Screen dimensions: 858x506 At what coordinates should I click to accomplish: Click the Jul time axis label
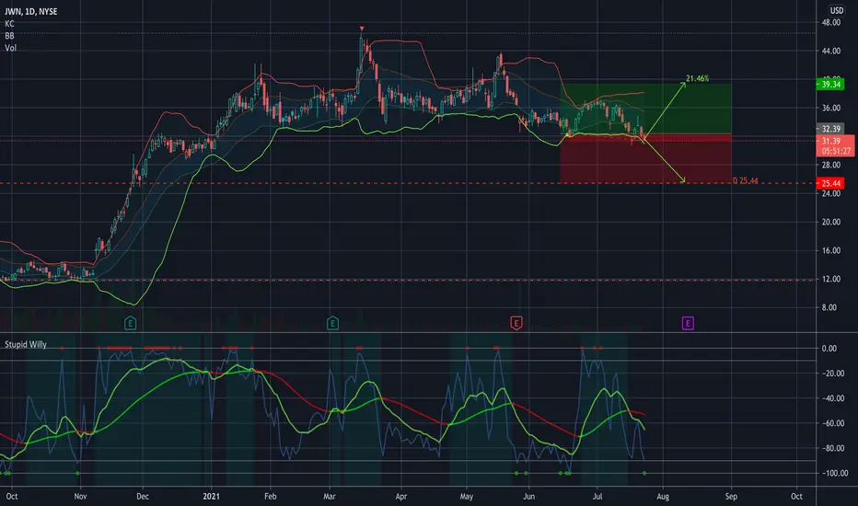(597, 496)
